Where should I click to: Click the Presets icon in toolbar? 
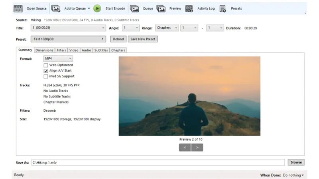[x=223, y=8]
